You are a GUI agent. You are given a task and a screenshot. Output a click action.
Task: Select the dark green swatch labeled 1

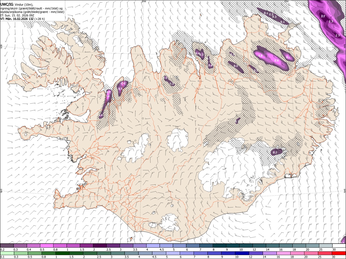(62, 253)
